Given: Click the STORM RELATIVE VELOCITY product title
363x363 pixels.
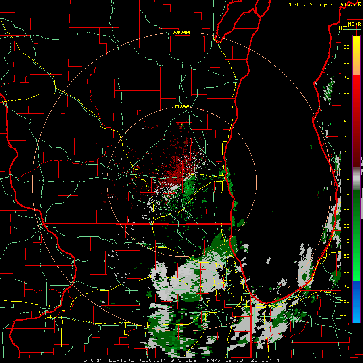Looking at the screenshot, I should [x=125, y=360].
